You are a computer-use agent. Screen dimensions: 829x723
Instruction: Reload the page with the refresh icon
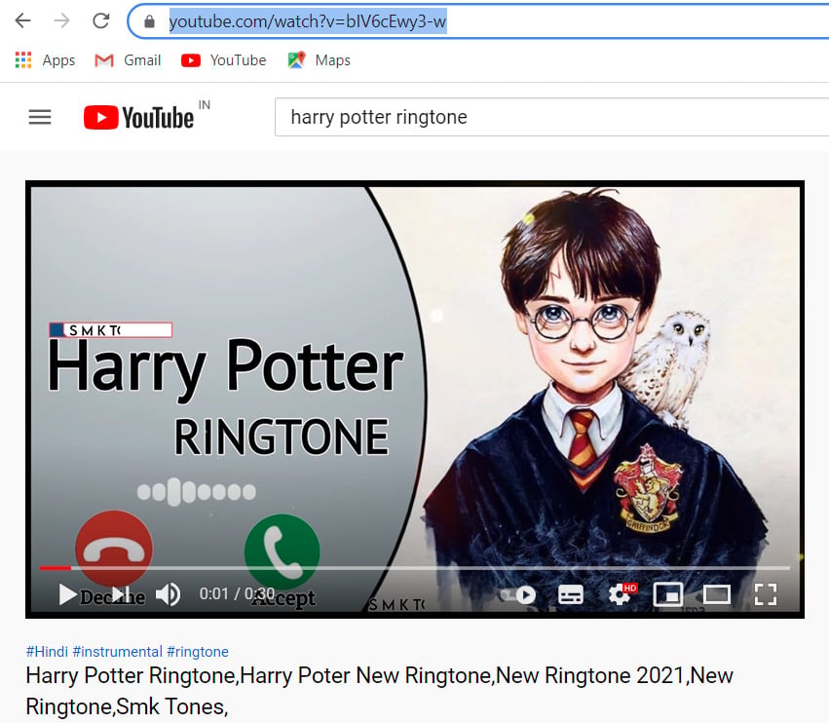pyautogui.click(x=101, y=21)
